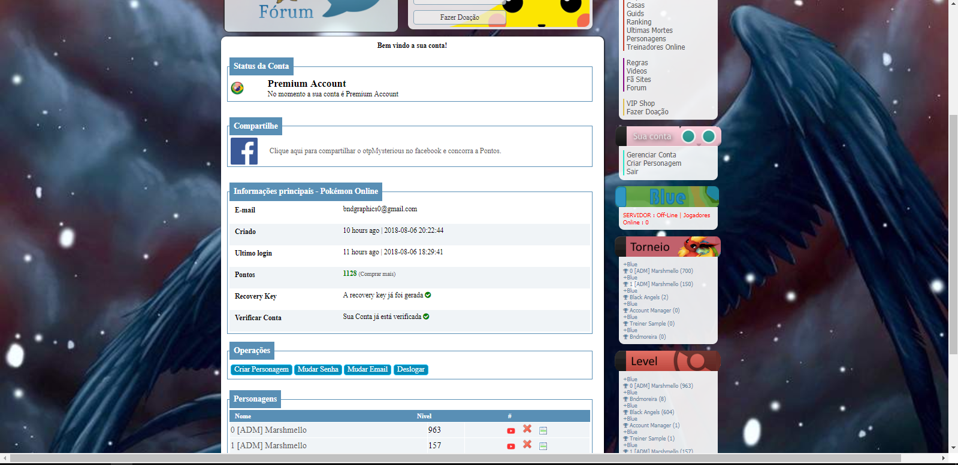Delete character 0 [ADM] Marshmello with red X
958x465 pixels.
pyautogui.click(x=527, y=428)
